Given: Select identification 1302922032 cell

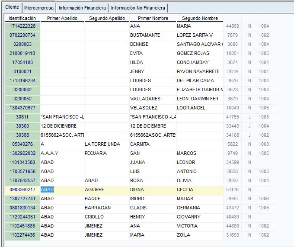Looking at the screenshot, I should coord(22,154).
